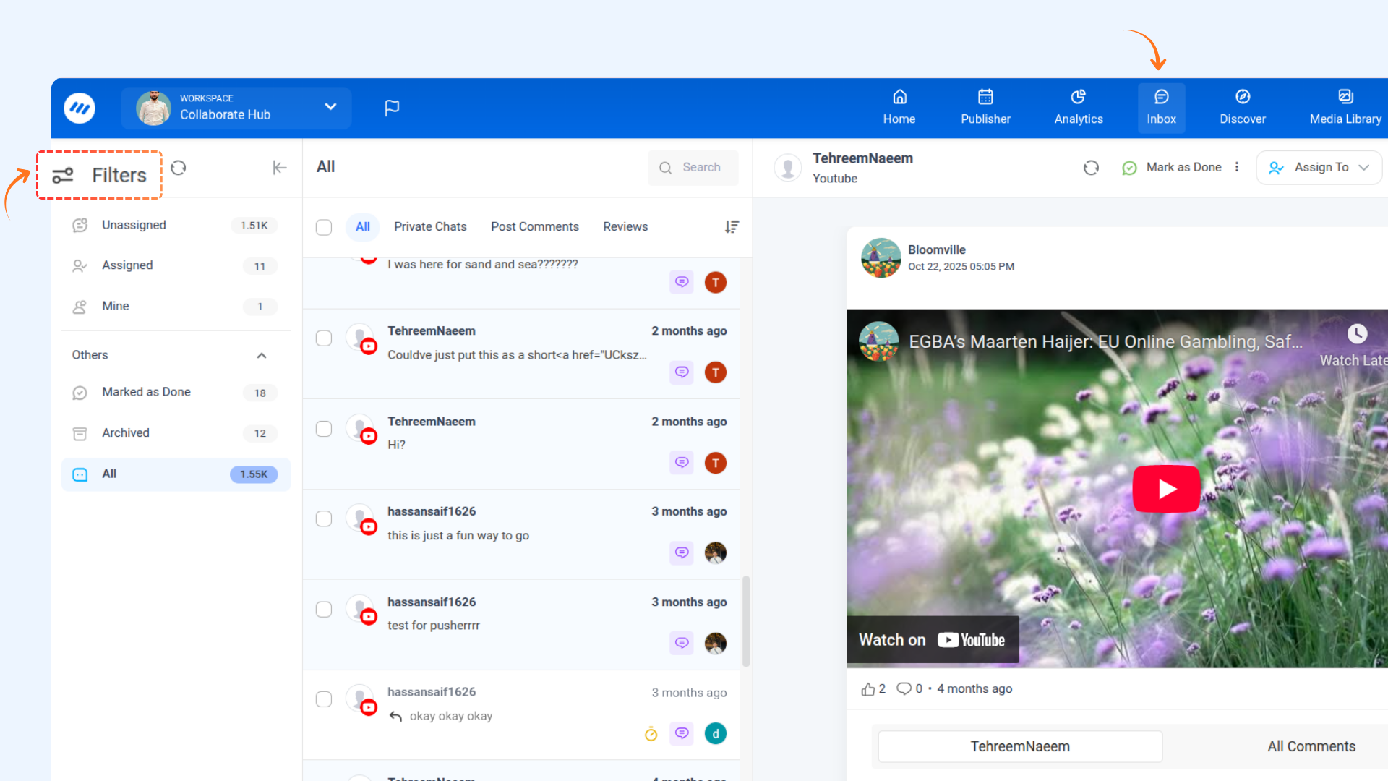This screenshot has width=1388, height=781.
Task: Switch to the Post Comments tab
Action: pyautogui.click(x=535, y=226)
